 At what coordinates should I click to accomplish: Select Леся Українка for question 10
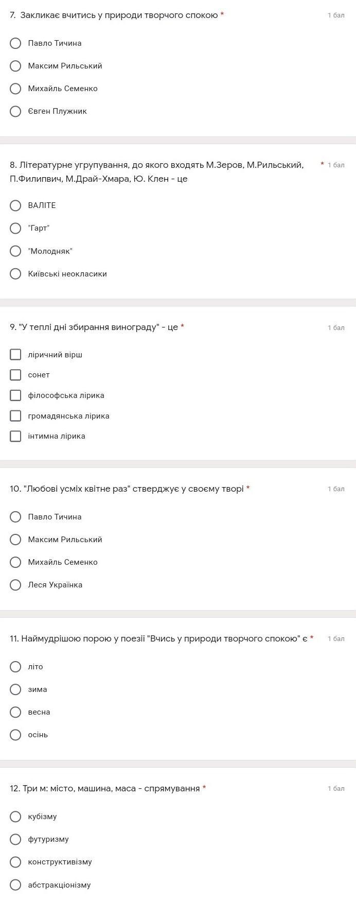tap(15, 585)
